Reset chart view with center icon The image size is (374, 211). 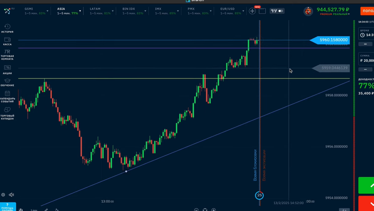click(x=205, y=210)
